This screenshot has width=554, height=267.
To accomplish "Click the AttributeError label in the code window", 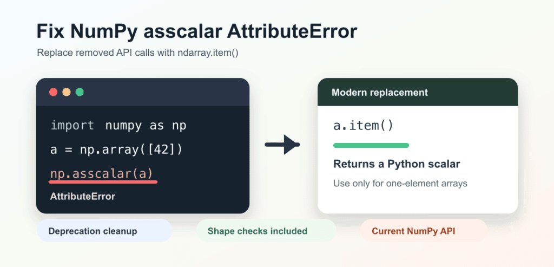I will [83, 197].
